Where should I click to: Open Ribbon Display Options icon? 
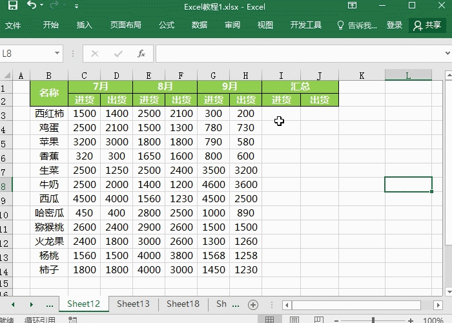tap(352, 6)
